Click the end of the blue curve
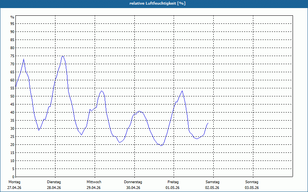This screenshot has height=192, width=308. coord(208,123)
